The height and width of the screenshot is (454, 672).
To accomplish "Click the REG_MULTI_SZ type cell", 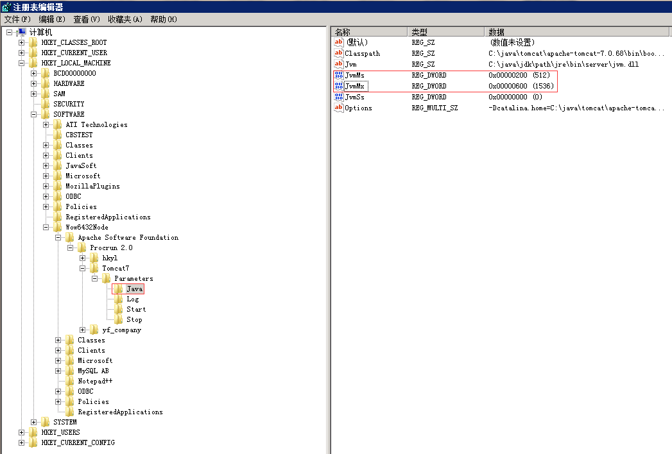I will point(435,108).
